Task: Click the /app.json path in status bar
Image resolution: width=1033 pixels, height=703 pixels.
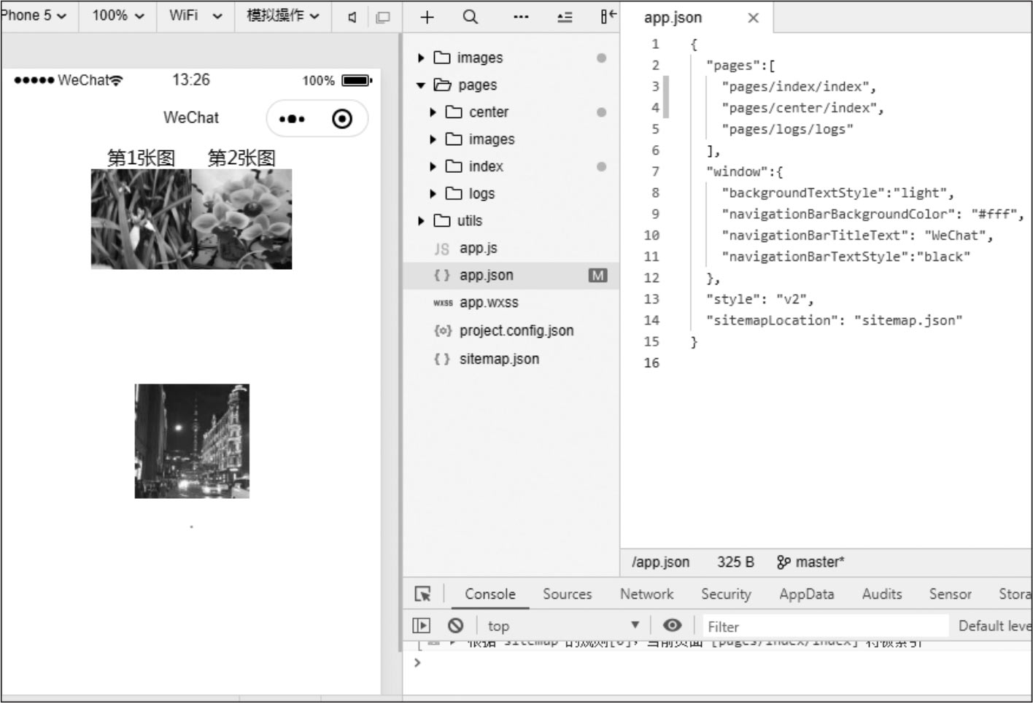Action: [x=660, y=562]
